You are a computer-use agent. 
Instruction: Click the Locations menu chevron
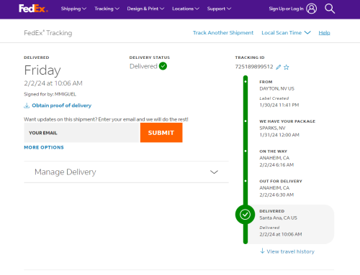tap(197, 9)
